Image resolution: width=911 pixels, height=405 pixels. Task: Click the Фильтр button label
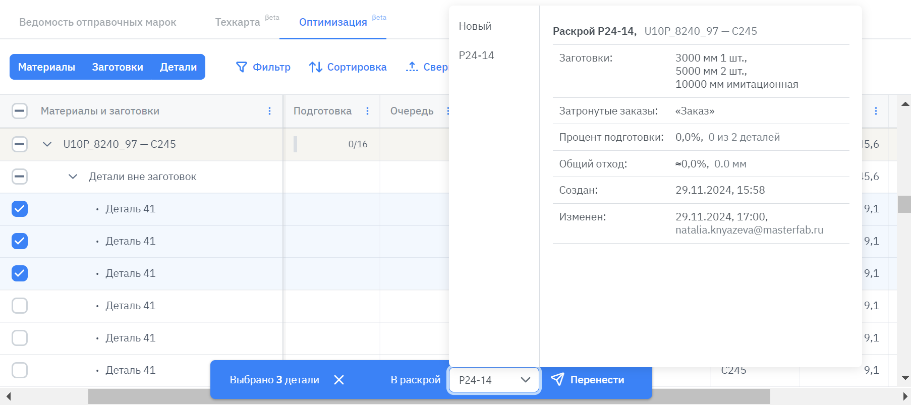pyautogui.click(x=271, y=67)
